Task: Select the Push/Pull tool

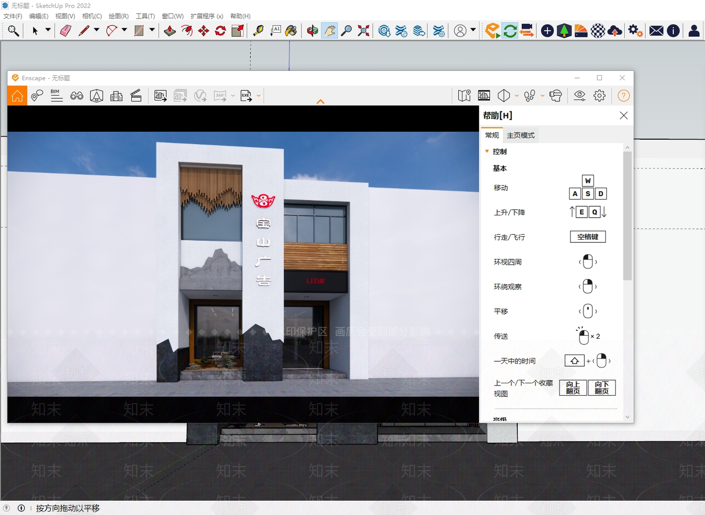Action: pos(170,31)
